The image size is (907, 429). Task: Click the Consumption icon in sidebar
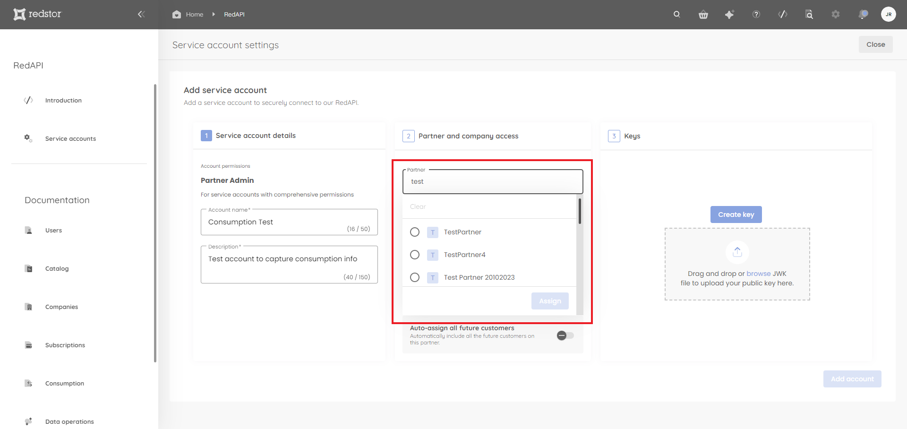(28, 383)
